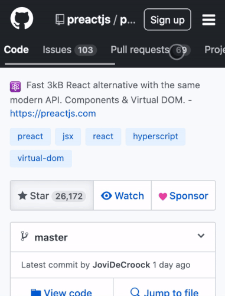Click the eye icon beside Watch

pyautogui.click(x=106, y=196)
